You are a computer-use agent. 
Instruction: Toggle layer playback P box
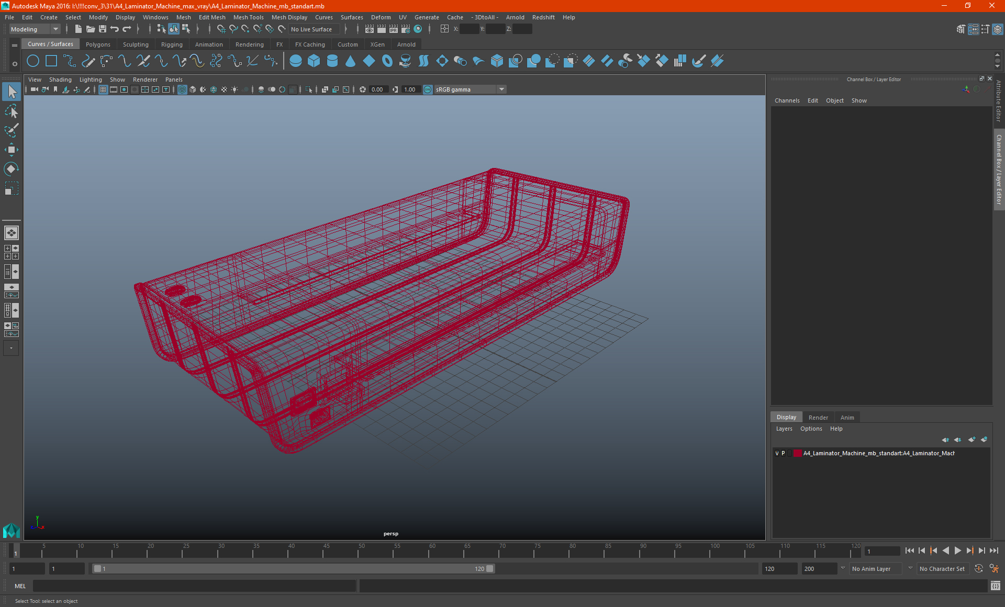783,453
